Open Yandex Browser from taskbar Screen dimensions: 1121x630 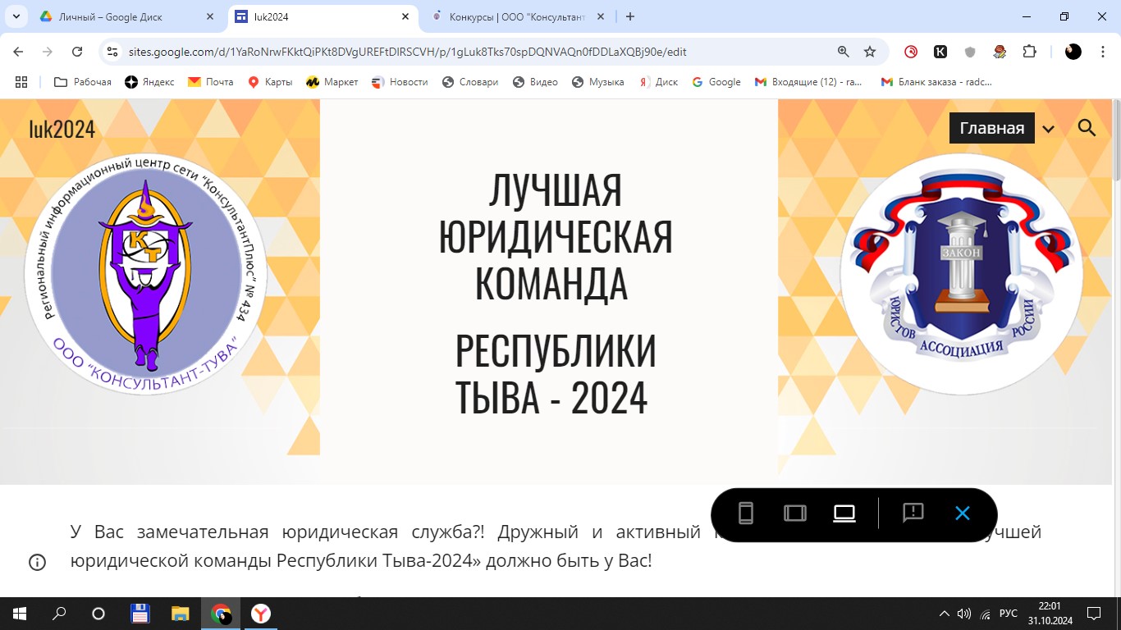tap(260, 614)
